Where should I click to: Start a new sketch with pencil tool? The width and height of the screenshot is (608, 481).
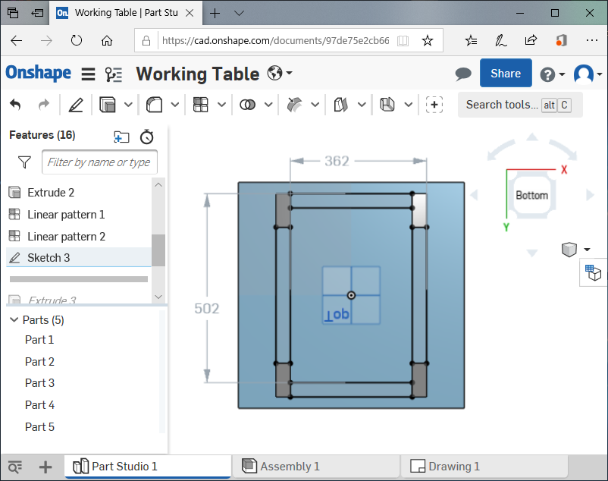click(76, 105)
